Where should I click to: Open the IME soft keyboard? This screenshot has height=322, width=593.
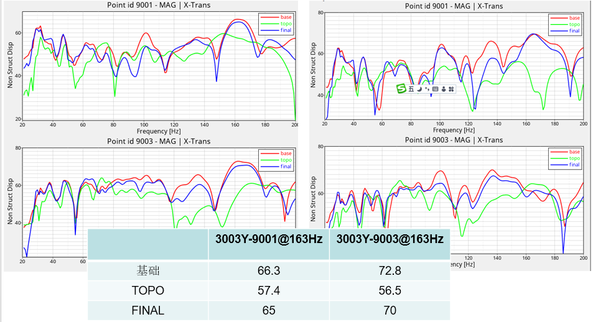(436, 89)
